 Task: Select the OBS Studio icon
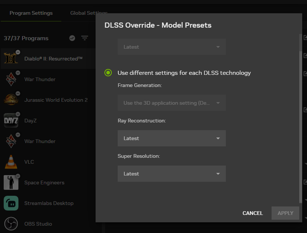(x=11, y=224)
